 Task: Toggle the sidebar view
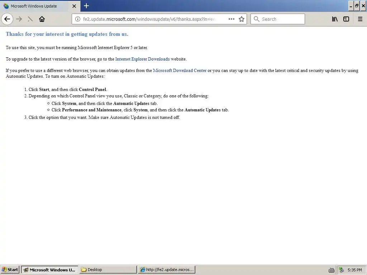346,19
